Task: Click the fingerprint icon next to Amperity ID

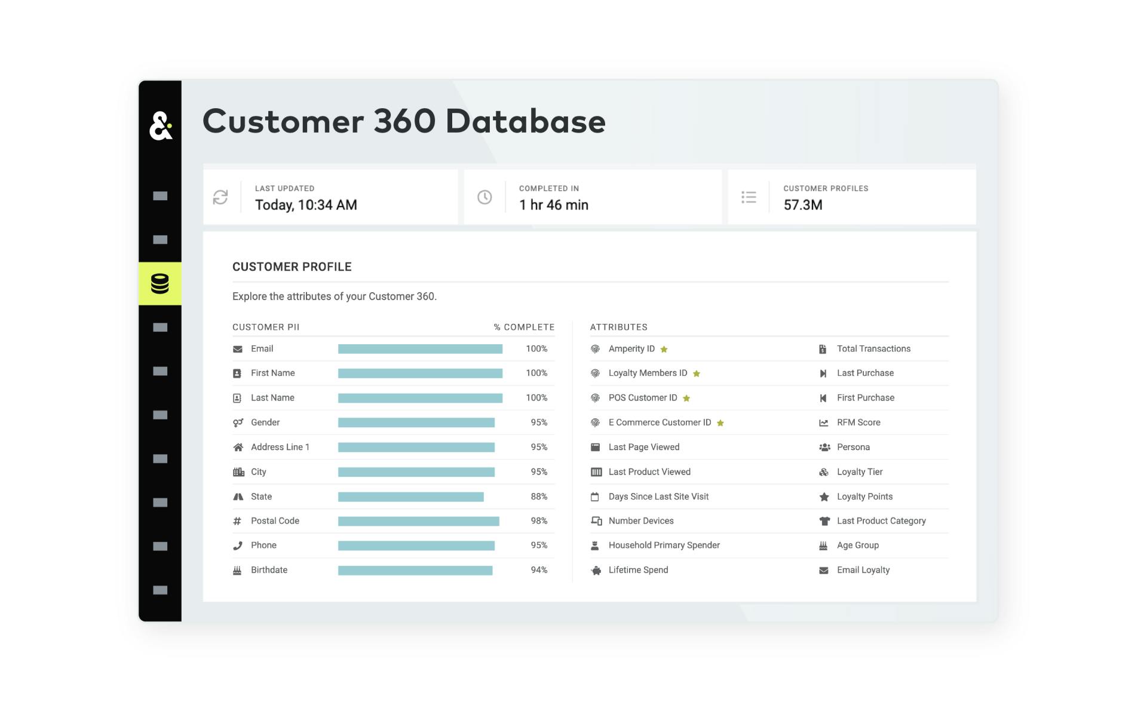Action: [595, 349]
